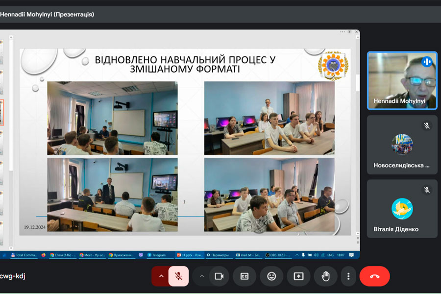Click the bottom-left classroom photo on slide
The height and width of the screenshot is (294, 441).
click(113, 195)
